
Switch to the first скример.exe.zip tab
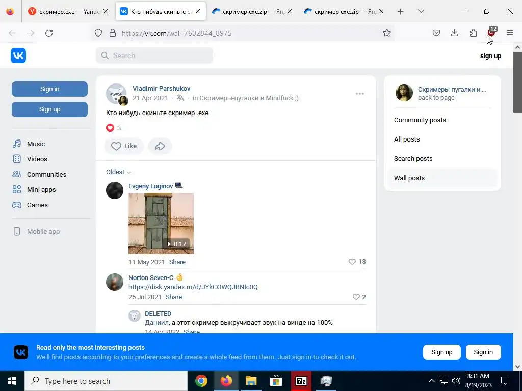point(253,12)
